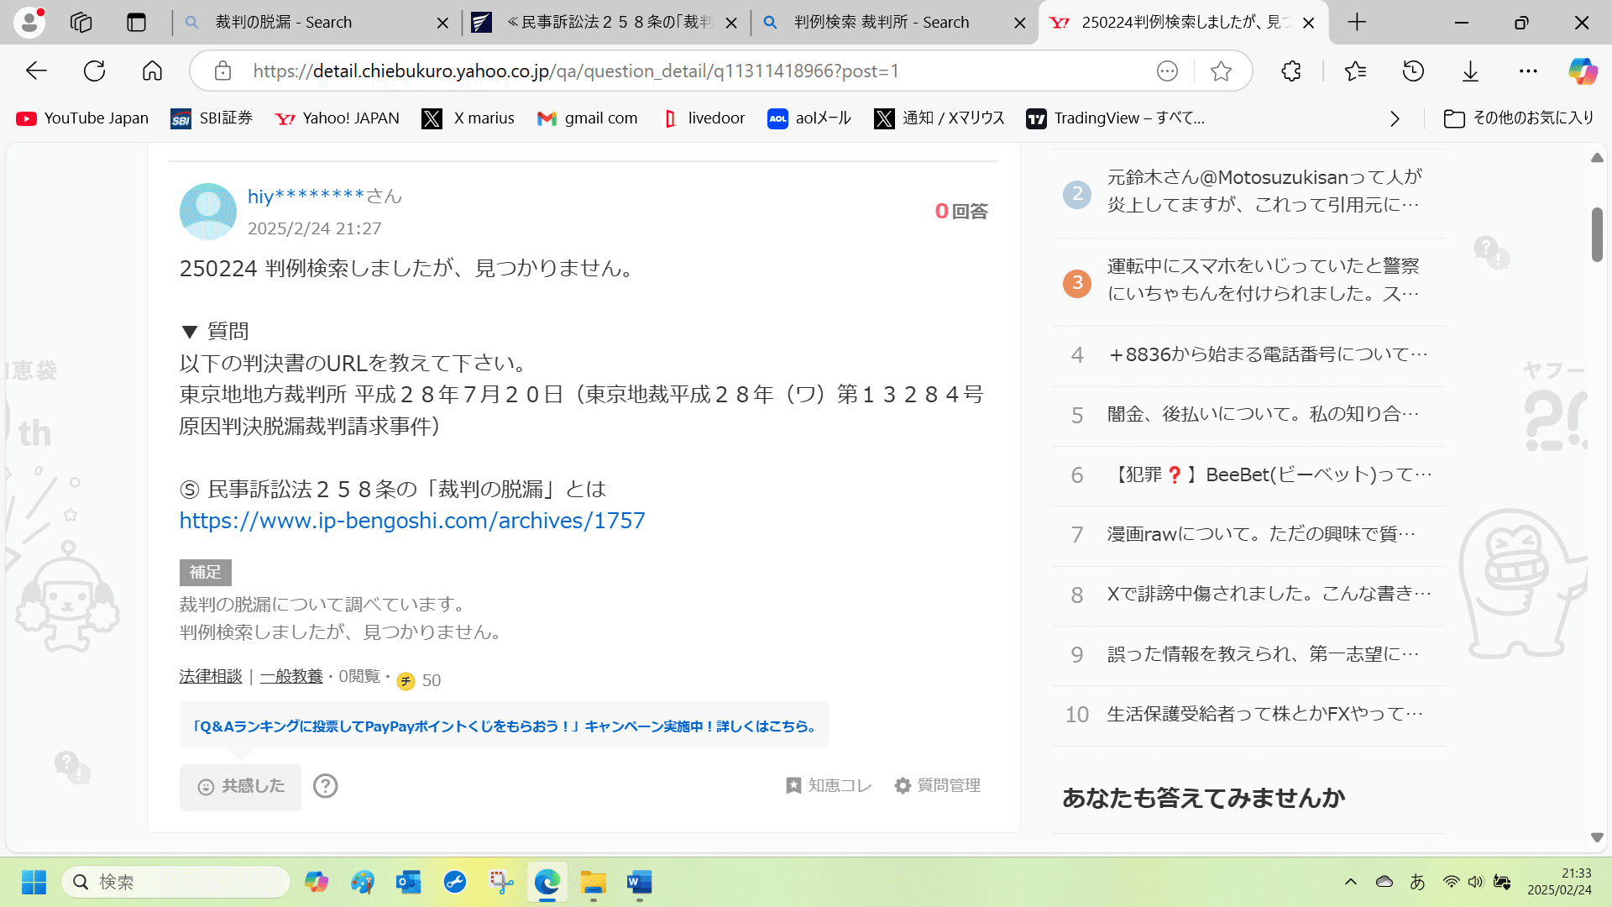Launch Word from the taskbar
The height and width of the screenshot is (907, 1612).
point(639,883)
